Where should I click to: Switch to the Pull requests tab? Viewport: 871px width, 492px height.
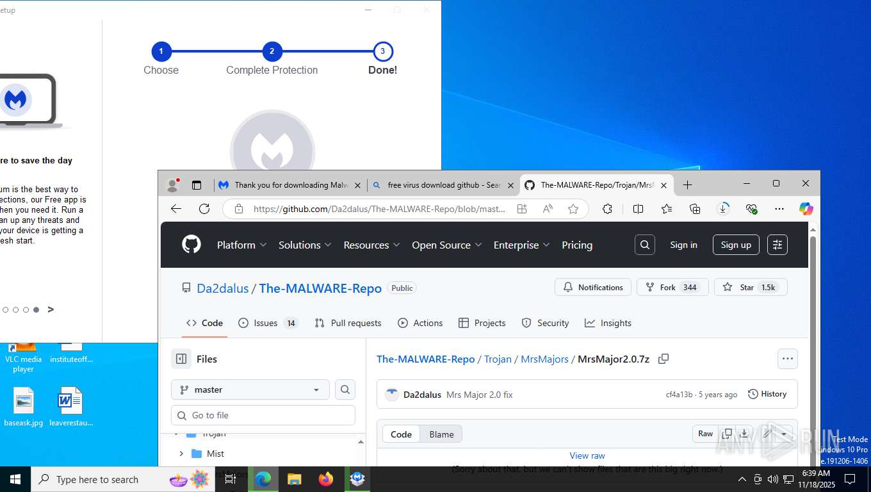(x=348, y=323)
